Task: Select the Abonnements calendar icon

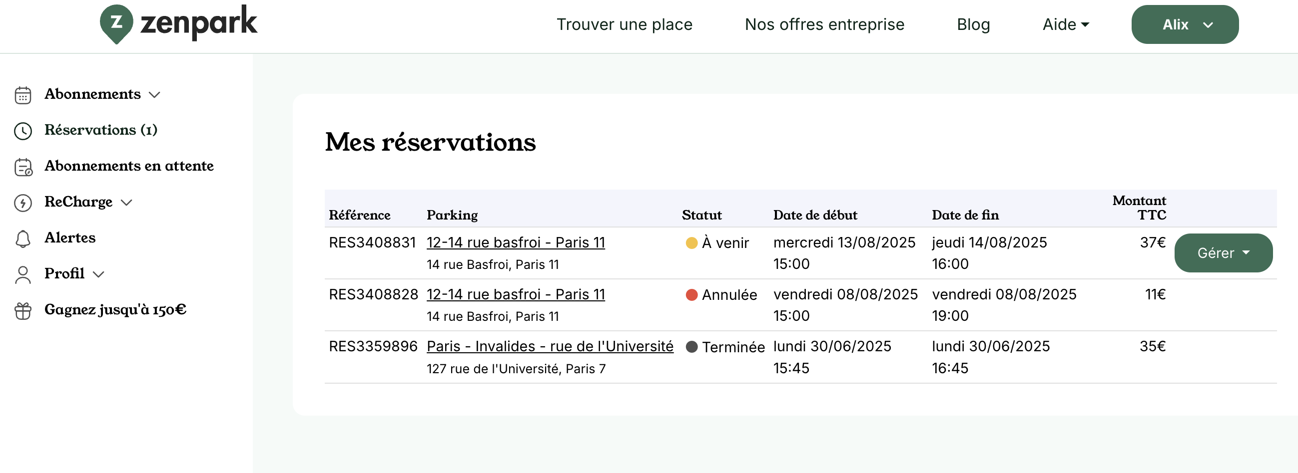Action: [22, 94]
